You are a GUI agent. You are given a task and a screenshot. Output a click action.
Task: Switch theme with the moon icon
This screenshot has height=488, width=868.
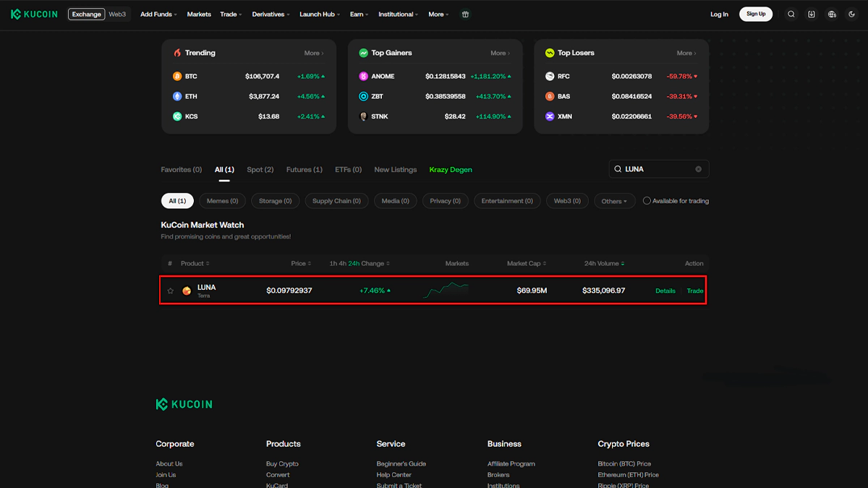pos(852,14)
